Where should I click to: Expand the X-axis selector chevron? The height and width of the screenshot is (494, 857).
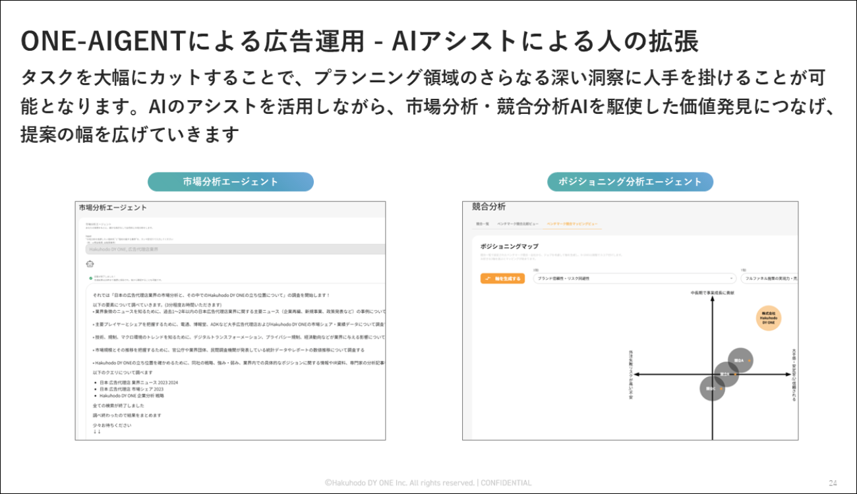click(x=733, y=278)
